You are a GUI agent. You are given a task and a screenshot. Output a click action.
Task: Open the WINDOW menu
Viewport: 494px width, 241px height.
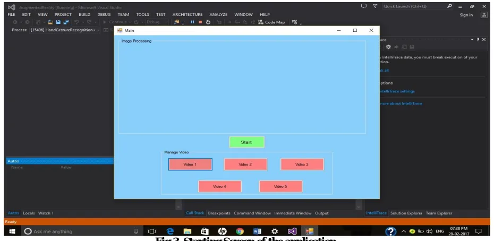click(243, 14)
